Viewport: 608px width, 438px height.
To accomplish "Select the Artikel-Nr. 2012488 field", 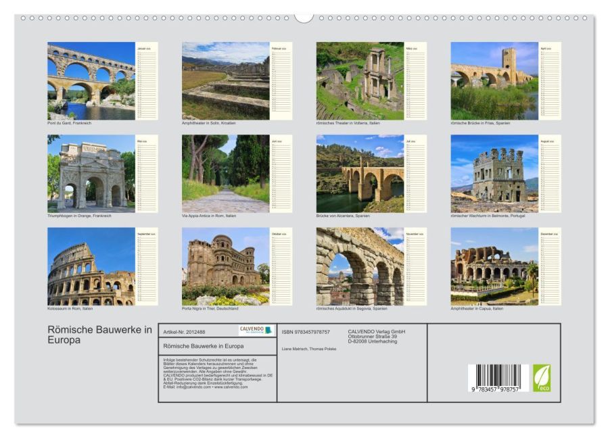I will point(183,331).
